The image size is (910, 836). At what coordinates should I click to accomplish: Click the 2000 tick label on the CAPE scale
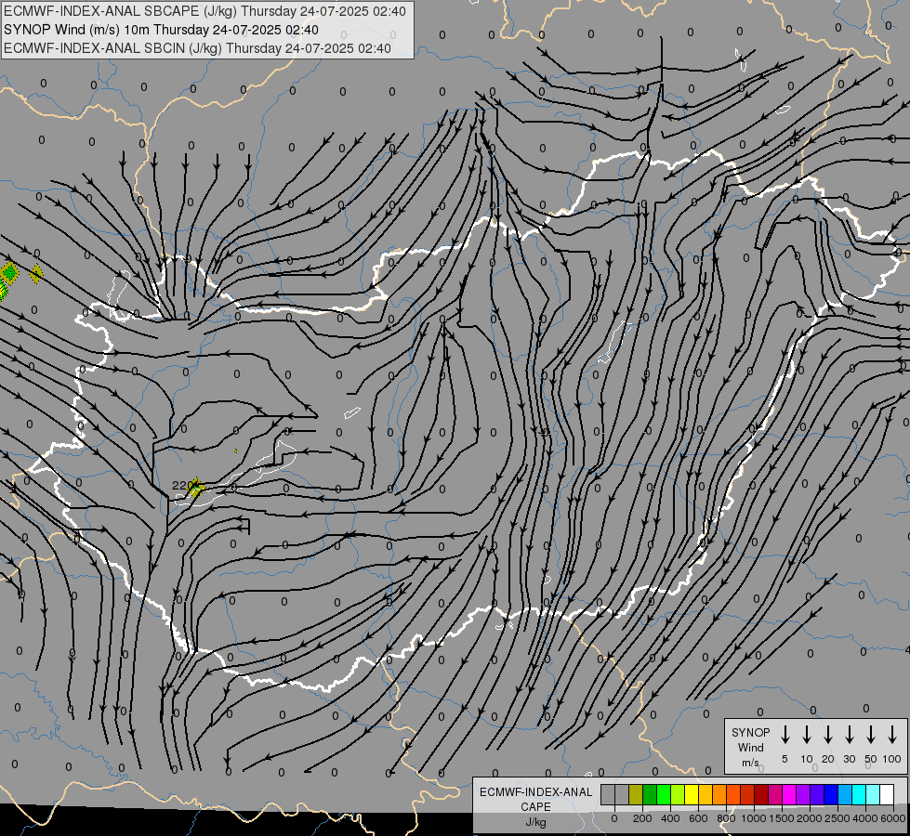pos(810,818)
